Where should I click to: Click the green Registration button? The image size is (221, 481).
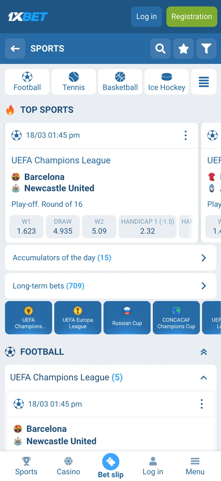[x=191, y=17]
